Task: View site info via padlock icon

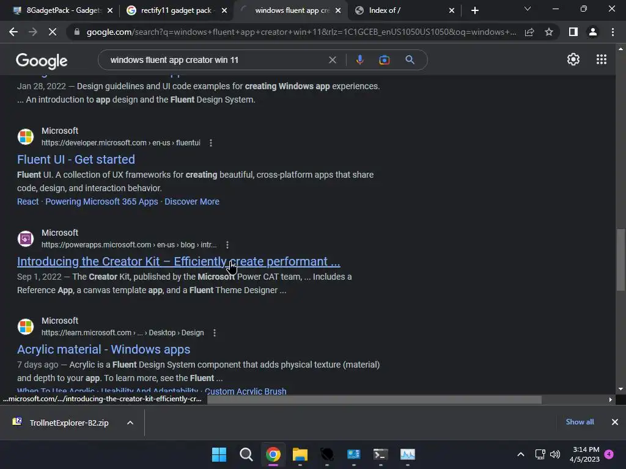Action: click(77, 32)
